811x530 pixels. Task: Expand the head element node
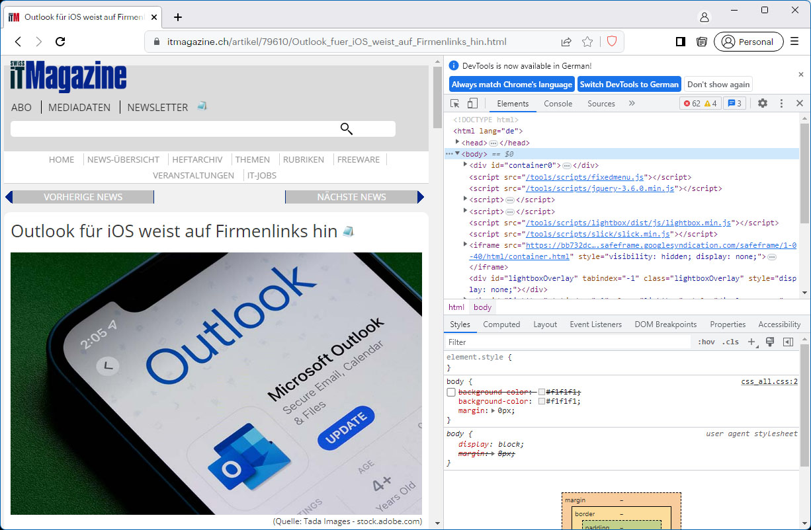(x=457, y=142)
